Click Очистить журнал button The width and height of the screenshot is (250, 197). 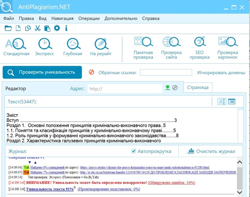[211, 151]
